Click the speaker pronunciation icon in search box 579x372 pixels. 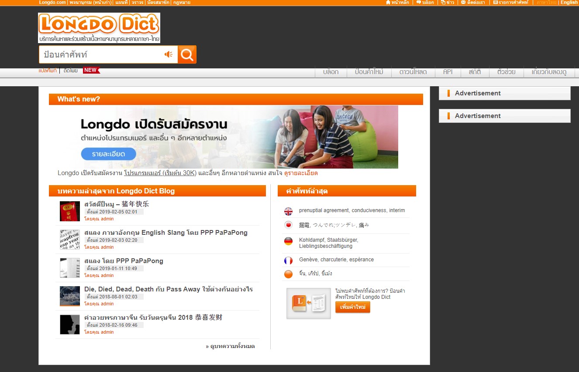169,54
